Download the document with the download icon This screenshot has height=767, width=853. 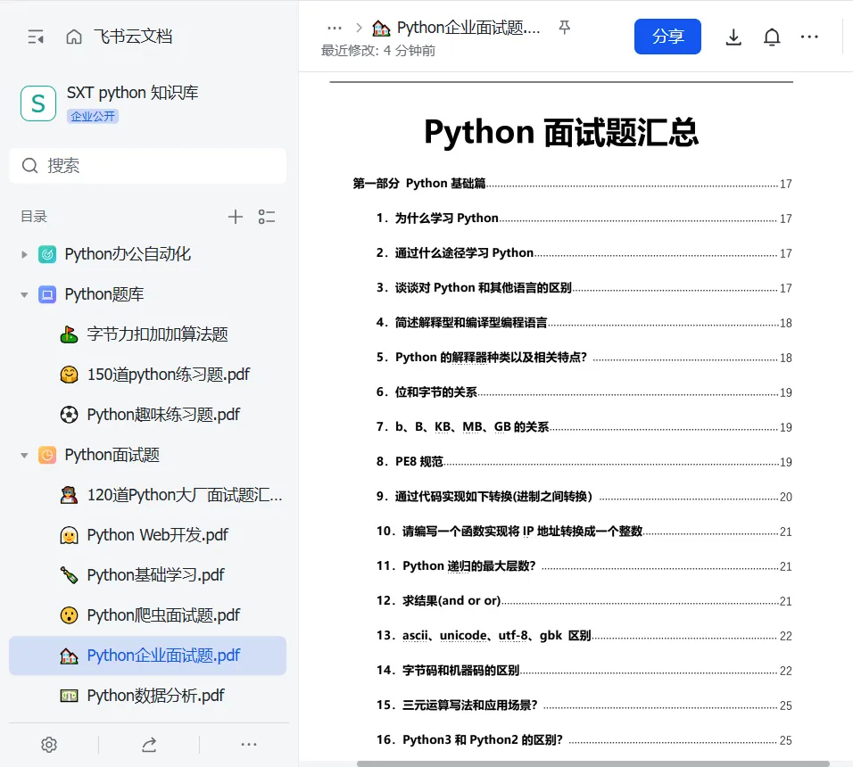click(733, 37)
